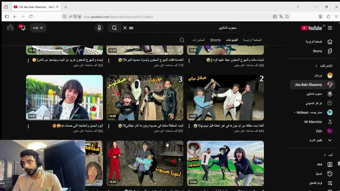Open the browser extensions icon

(328, 17)
